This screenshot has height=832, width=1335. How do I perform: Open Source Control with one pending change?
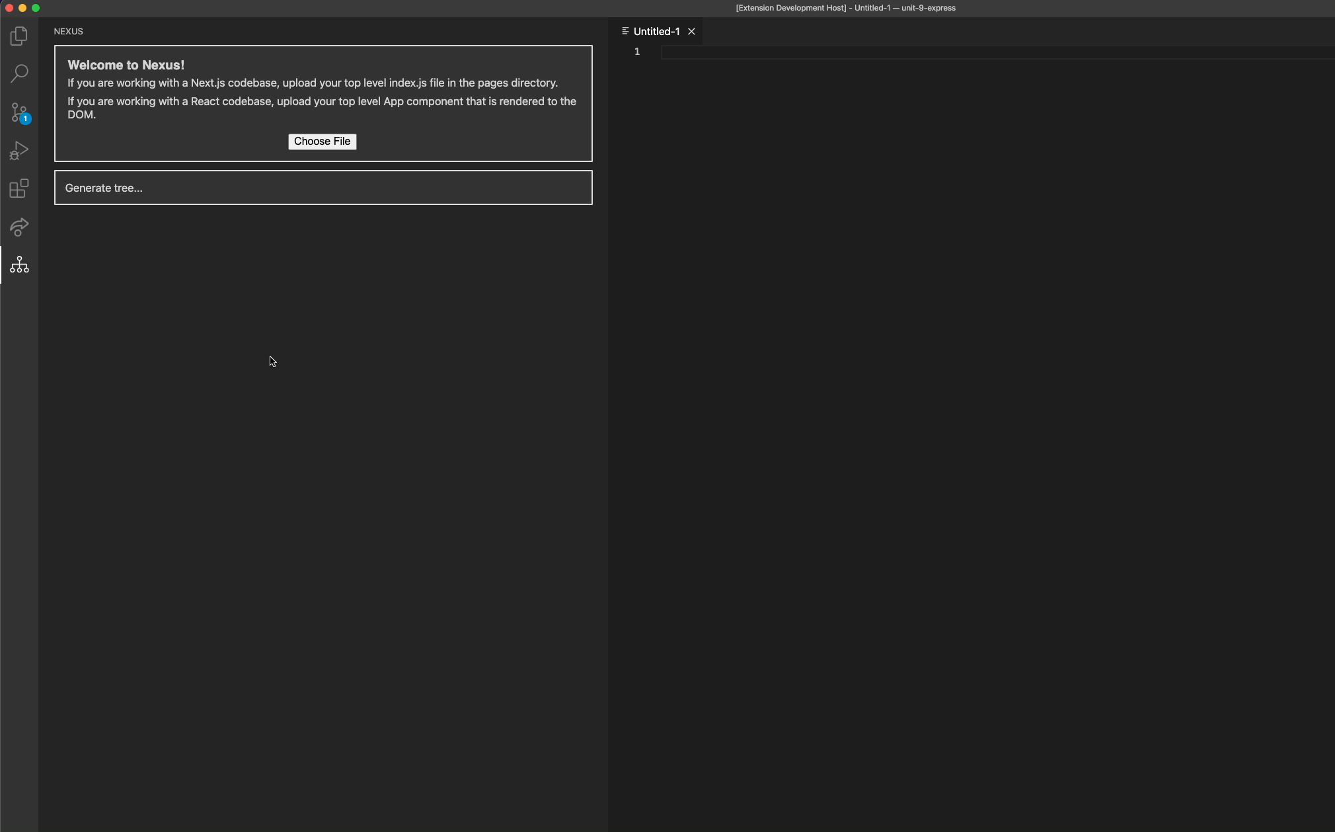[19, 112]
